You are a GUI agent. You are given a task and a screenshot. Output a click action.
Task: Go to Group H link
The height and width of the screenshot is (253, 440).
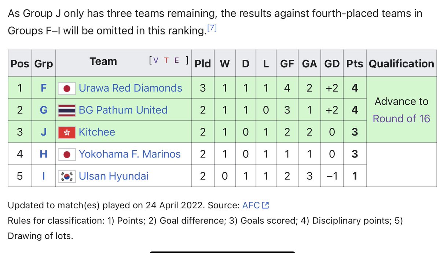coord(43,154)
